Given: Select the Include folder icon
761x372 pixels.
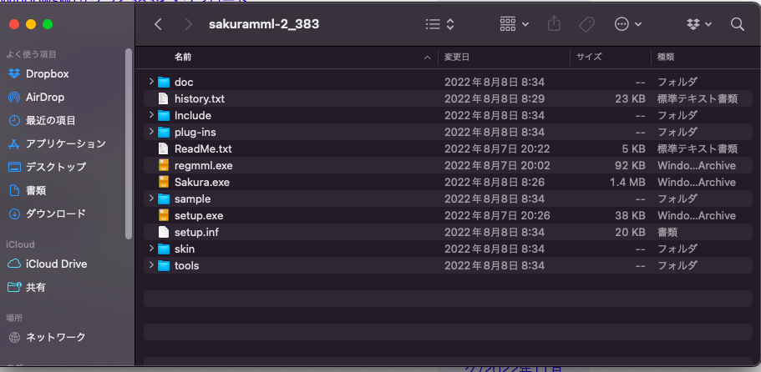Looking at the screenshot, I should click(x=164, y=116).
